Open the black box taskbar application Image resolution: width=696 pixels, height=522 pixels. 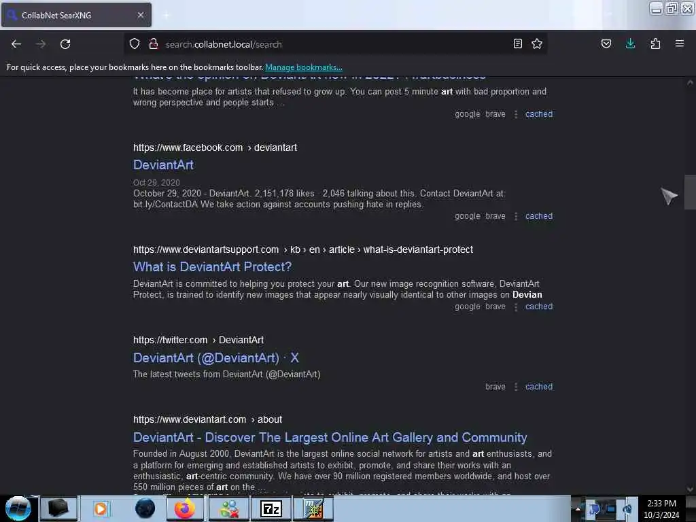point(58,508)
